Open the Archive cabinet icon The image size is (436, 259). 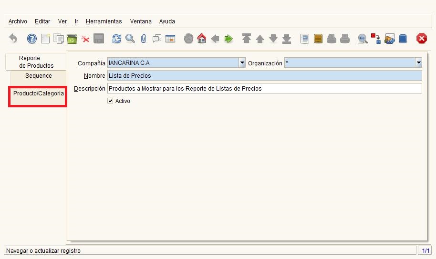(318, 39)
